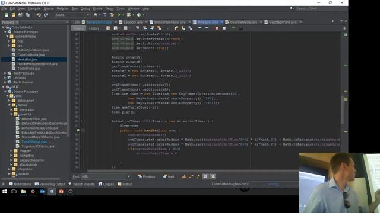This screenshot has height=213, width=380.
Task: Click the run progress bar in status bar
Action: pos(274,184)
